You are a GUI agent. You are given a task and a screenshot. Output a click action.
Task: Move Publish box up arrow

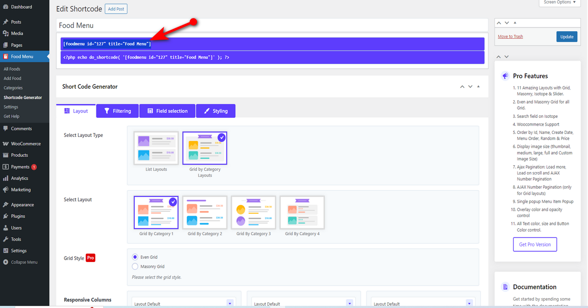click(499, 22)
